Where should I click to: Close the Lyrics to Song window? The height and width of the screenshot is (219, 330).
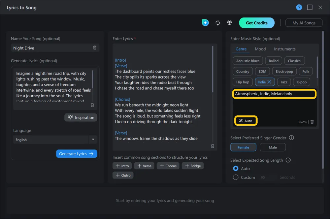[320, 7]
